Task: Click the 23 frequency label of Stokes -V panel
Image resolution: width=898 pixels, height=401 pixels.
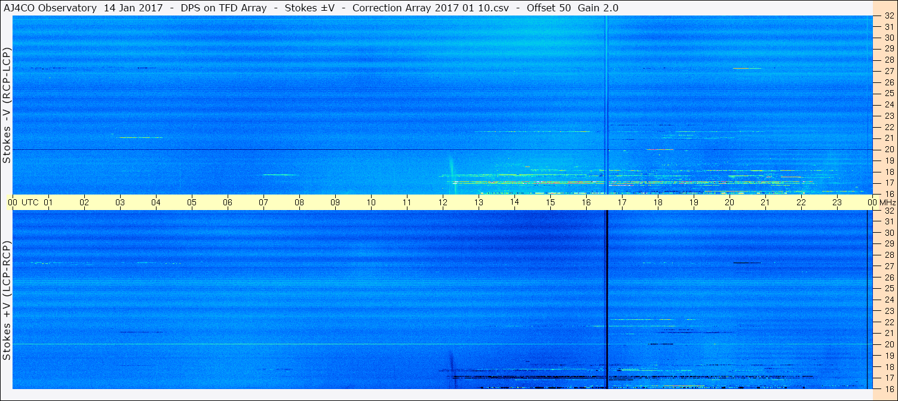Action: [889, 116]
